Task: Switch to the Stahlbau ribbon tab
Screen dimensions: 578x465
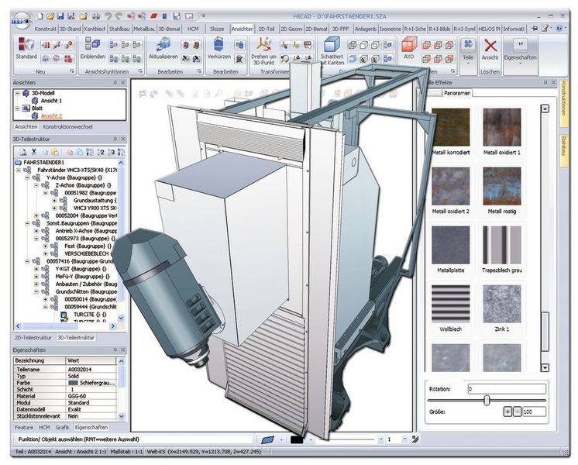Action: point(119,29)
